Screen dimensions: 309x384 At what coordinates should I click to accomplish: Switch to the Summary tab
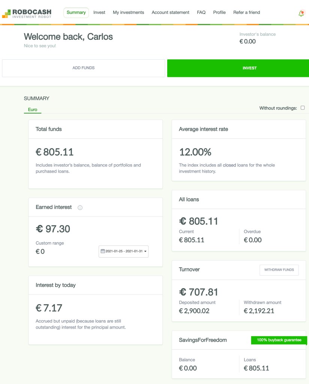(76, 12)
